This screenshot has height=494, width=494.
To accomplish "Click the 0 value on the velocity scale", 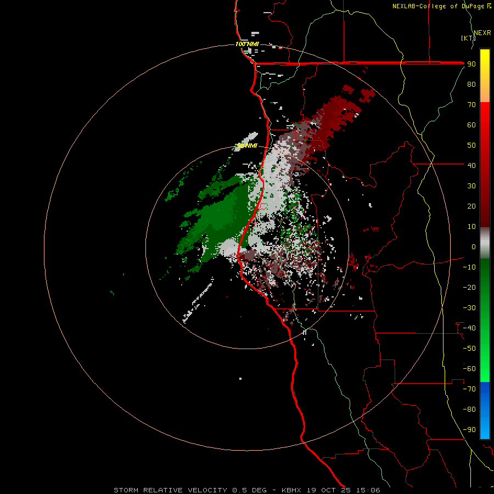I will [474, 247].
